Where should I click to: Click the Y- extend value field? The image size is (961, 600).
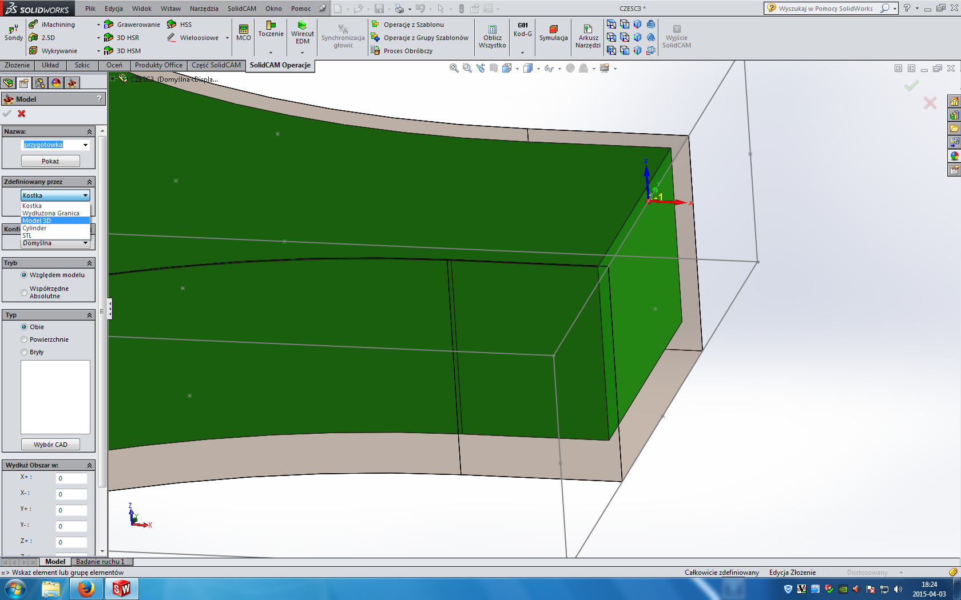point(72,526)
